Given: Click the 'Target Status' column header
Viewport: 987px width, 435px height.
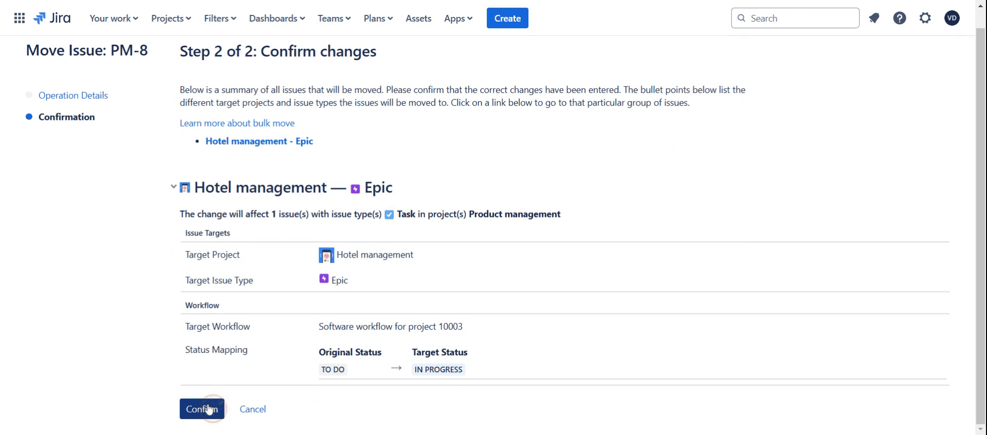Looking at the screenshot, I should pos(440,353).
